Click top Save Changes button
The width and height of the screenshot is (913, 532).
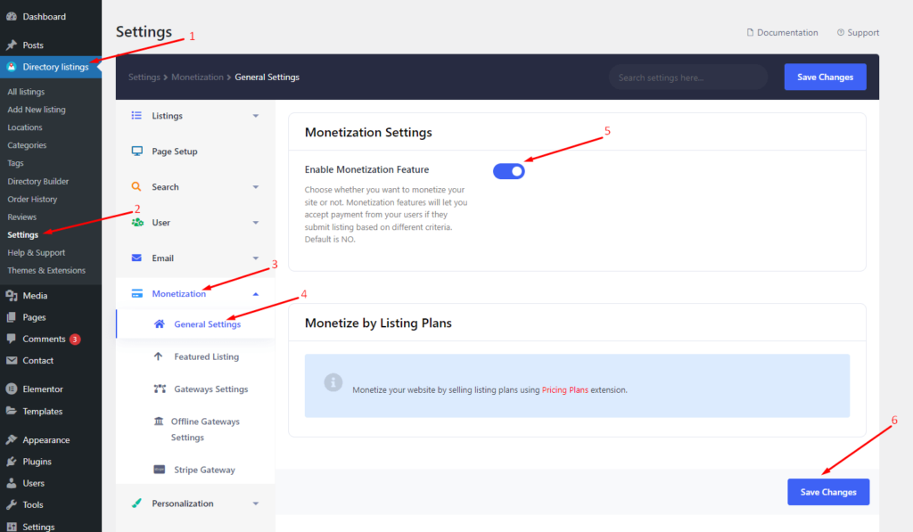[825, 77]
